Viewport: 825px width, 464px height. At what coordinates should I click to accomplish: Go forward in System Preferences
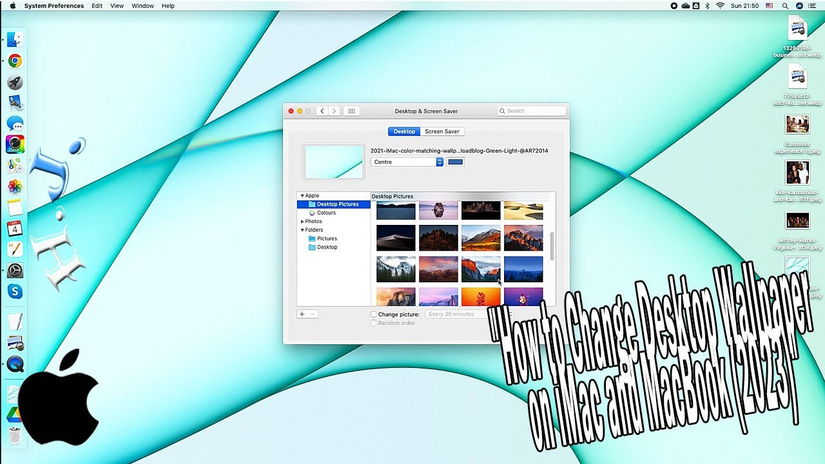334,111
